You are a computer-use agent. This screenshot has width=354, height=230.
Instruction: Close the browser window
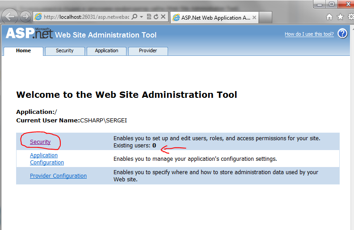pyautogui.click(x=346, y=4)
